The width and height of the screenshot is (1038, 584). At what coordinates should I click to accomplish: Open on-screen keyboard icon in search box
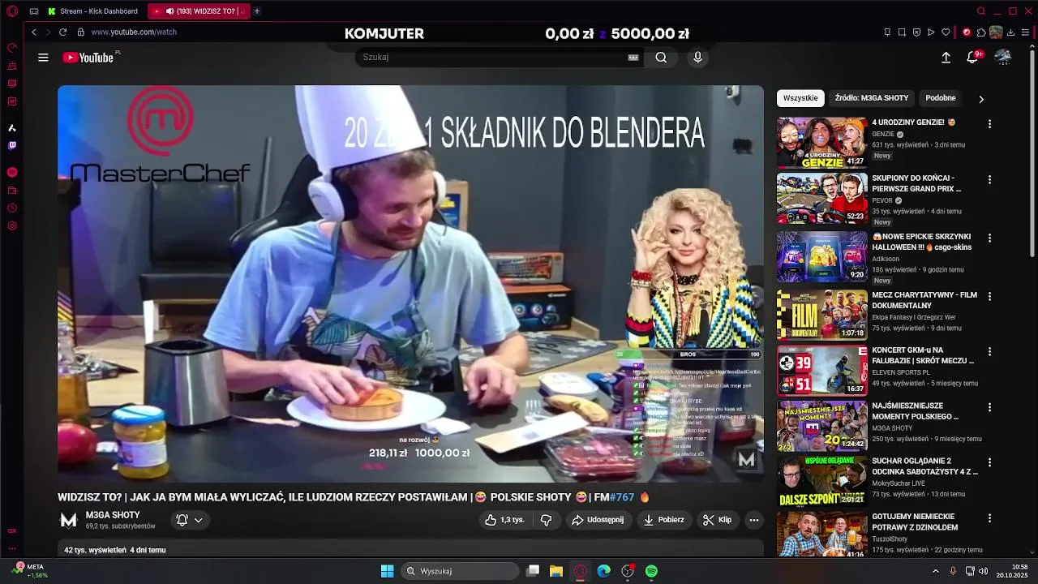click(633, 58)
